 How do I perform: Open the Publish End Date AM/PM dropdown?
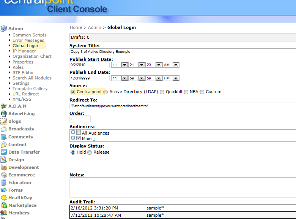click(x=176, y=78)
